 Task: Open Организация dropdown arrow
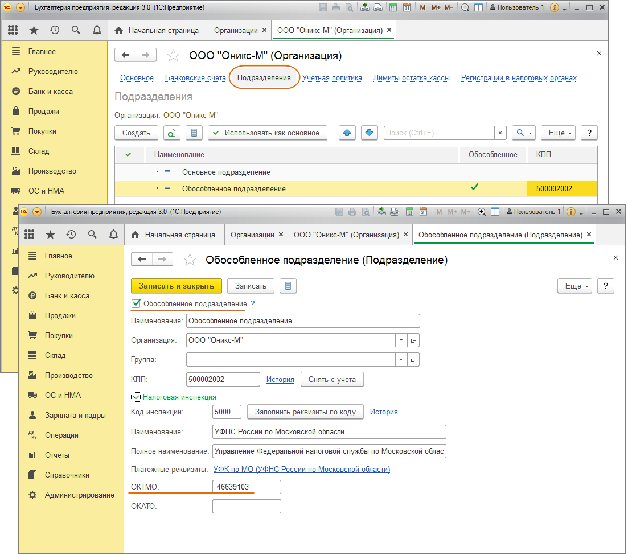pos(401,340)
